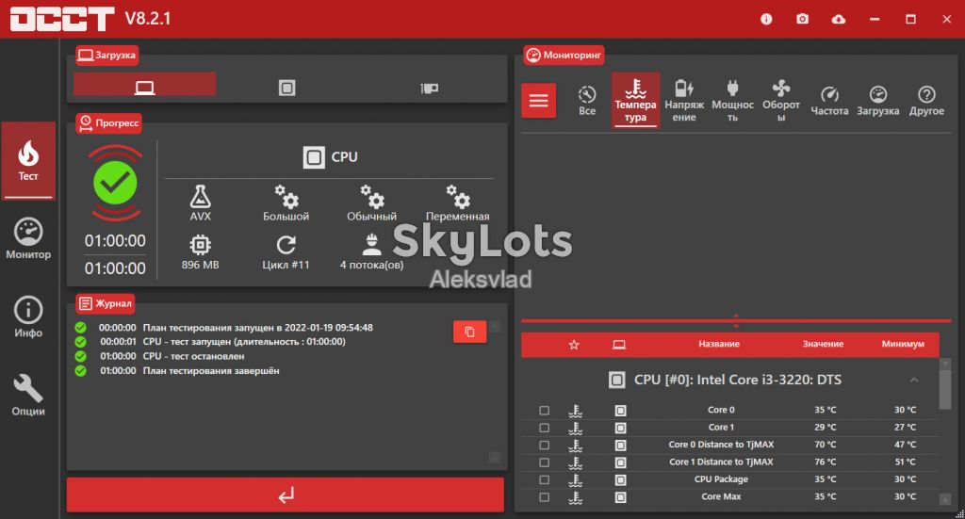Select the Частота frequency filter
Viewport: 965px width, 519px height.
[x=829, y=100]
